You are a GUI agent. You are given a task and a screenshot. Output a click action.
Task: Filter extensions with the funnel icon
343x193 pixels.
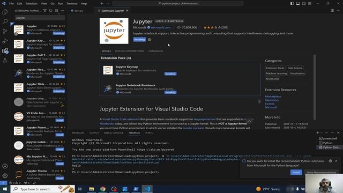[45, 11]
